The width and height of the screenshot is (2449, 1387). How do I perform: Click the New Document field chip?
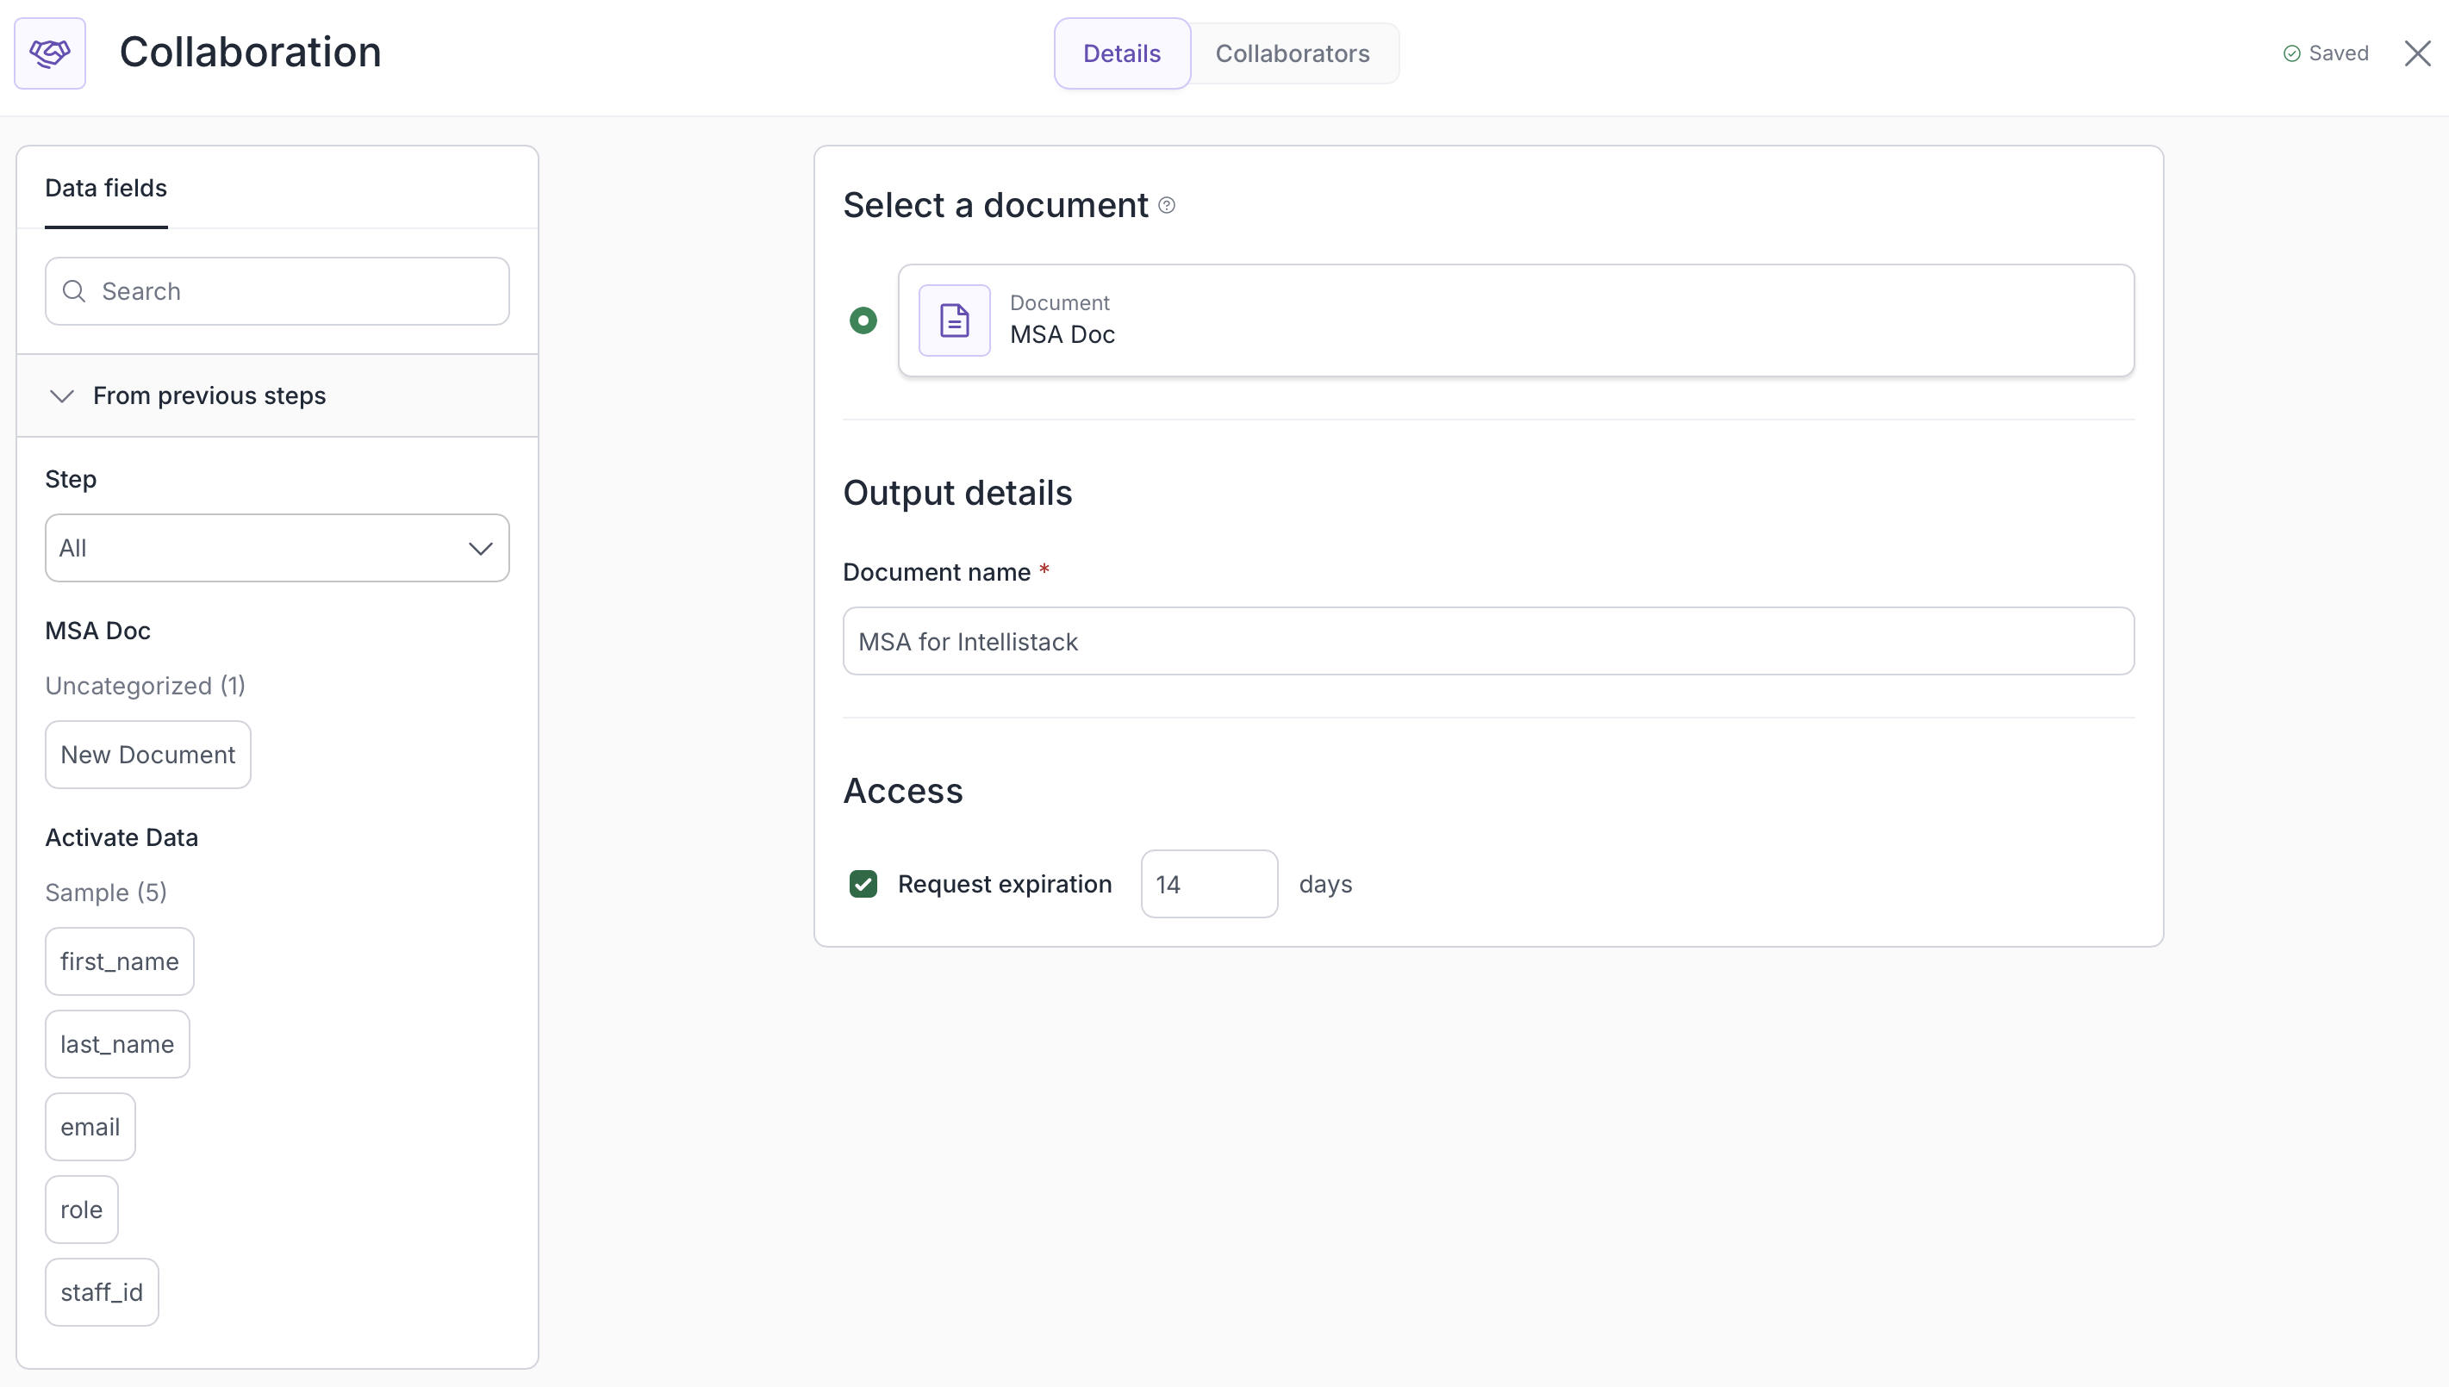147,755
